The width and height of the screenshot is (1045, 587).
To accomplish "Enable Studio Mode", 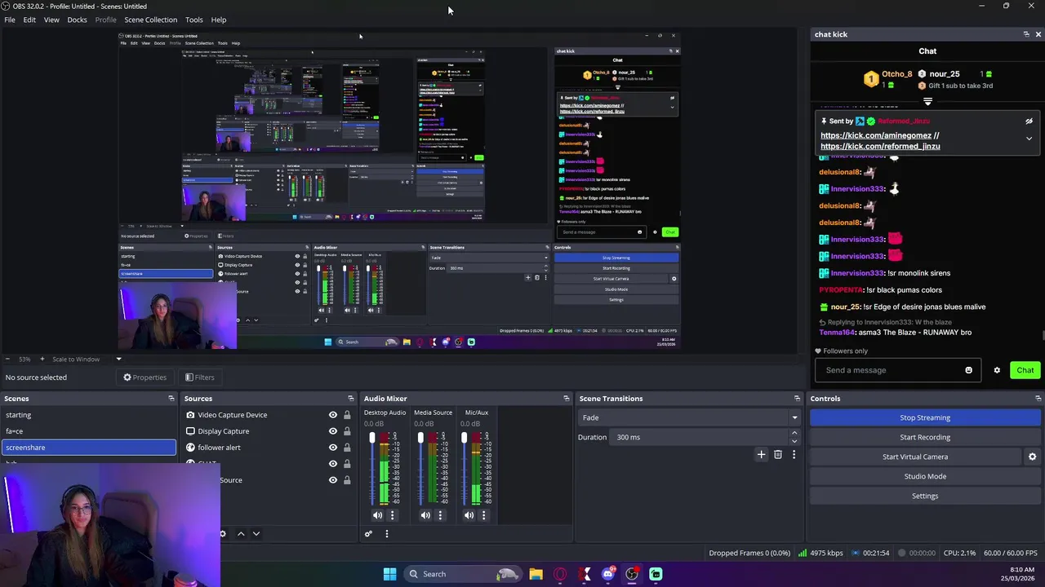I will pos(925,476).
